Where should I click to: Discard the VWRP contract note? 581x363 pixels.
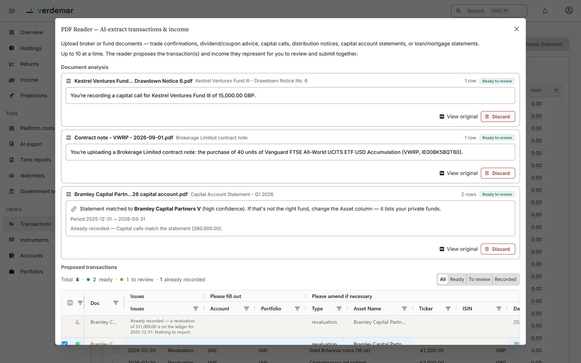point(498,173)
